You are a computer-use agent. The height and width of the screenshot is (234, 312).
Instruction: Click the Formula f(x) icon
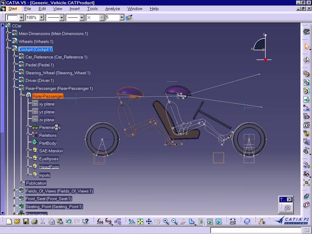point(100,222)
